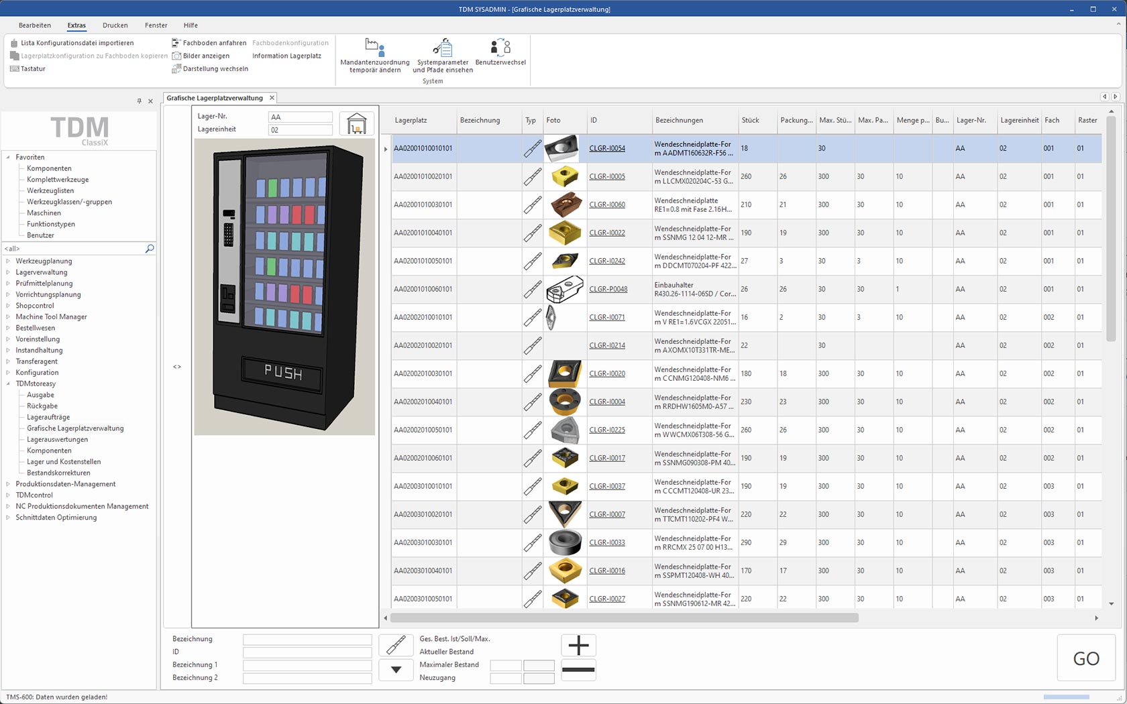Close the navigation side panel
1127x704 pixels.
pos(150,101)
